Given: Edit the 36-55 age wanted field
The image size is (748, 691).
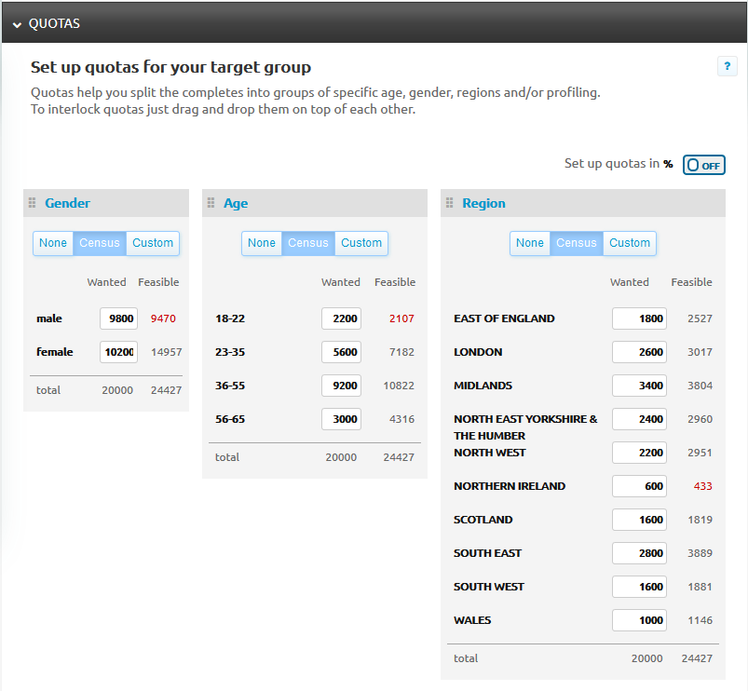Looking at the screenshot, I should point(342,386).
